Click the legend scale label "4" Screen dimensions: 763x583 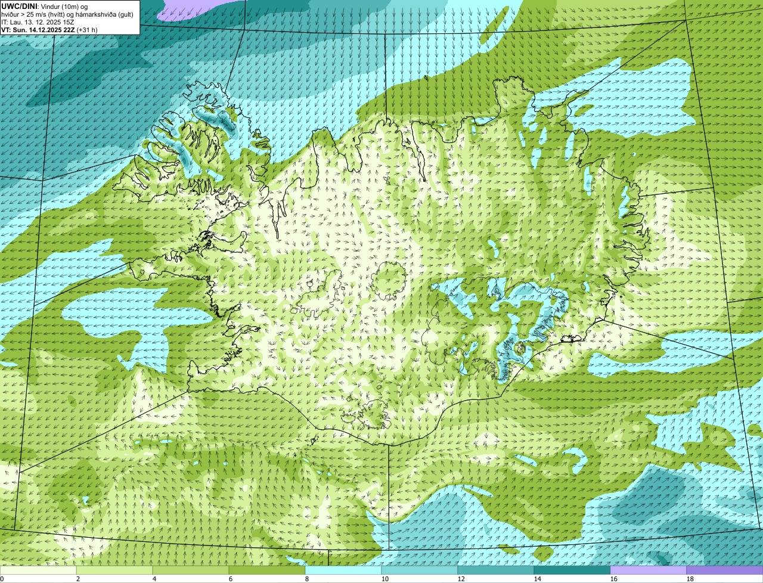point(154,579)
